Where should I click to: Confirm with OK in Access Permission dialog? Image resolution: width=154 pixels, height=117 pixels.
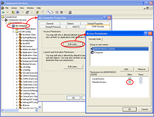pos(130,109)
